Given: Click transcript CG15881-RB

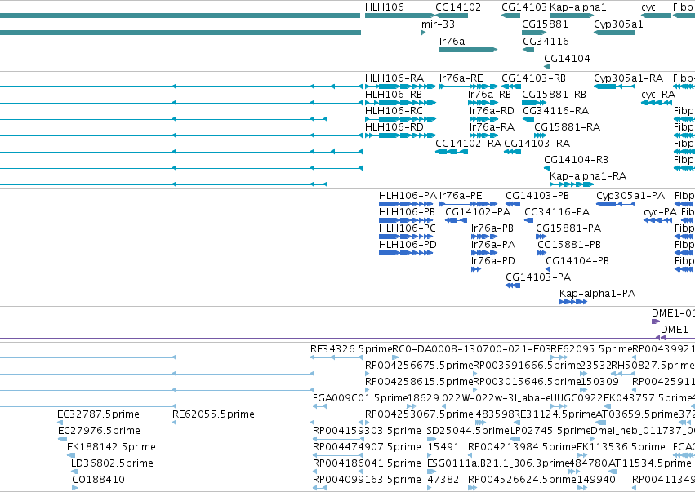Looking at the screenshot, I should pyautogui.click(x=554, y=95).
